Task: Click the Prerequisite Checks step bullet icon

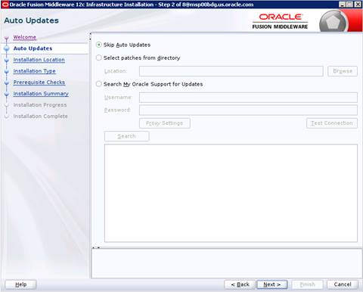Action: pos(7,82)
